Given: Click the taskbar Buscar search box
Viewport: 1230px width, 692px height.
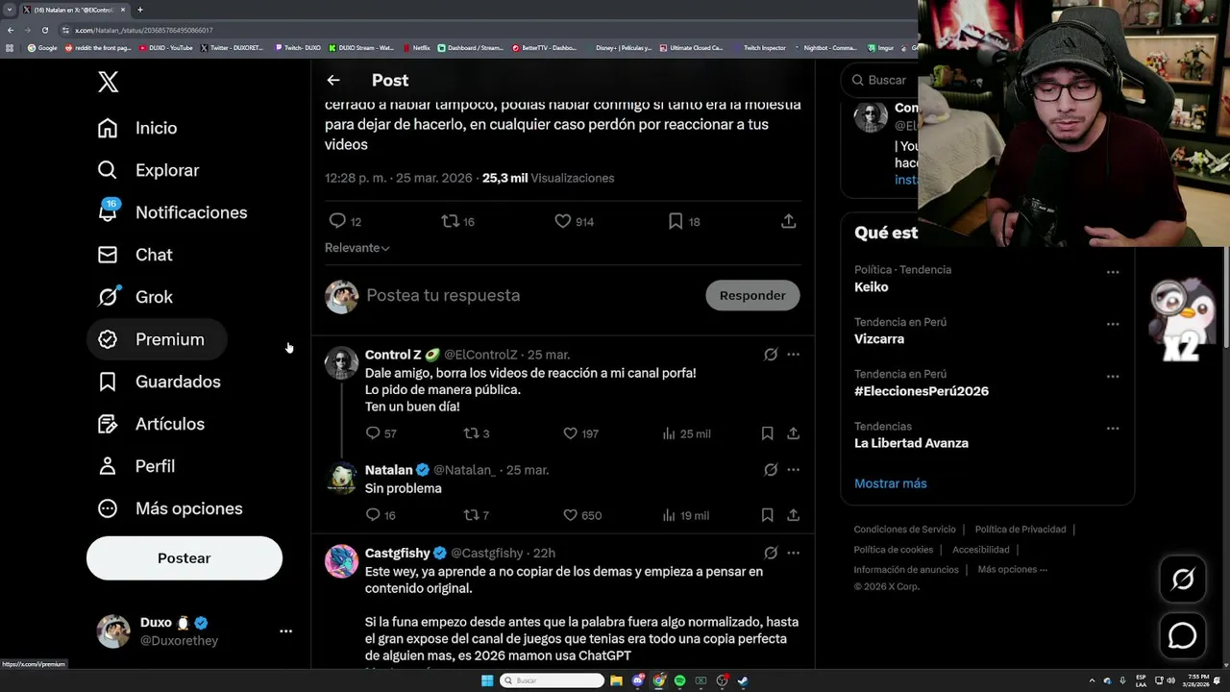Looking at the screenshot, I should tap(553, 680).
